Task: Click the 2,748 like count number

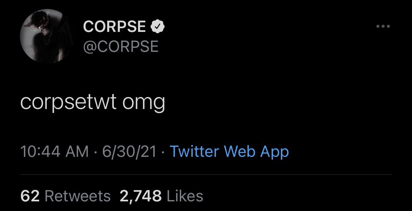Action: [x=140, y=196]
